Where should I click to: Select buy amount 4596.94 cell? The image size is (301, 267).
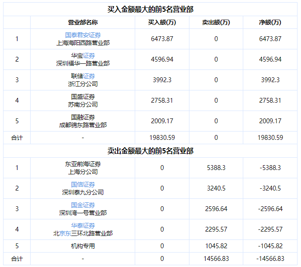[x=162, y=59]
